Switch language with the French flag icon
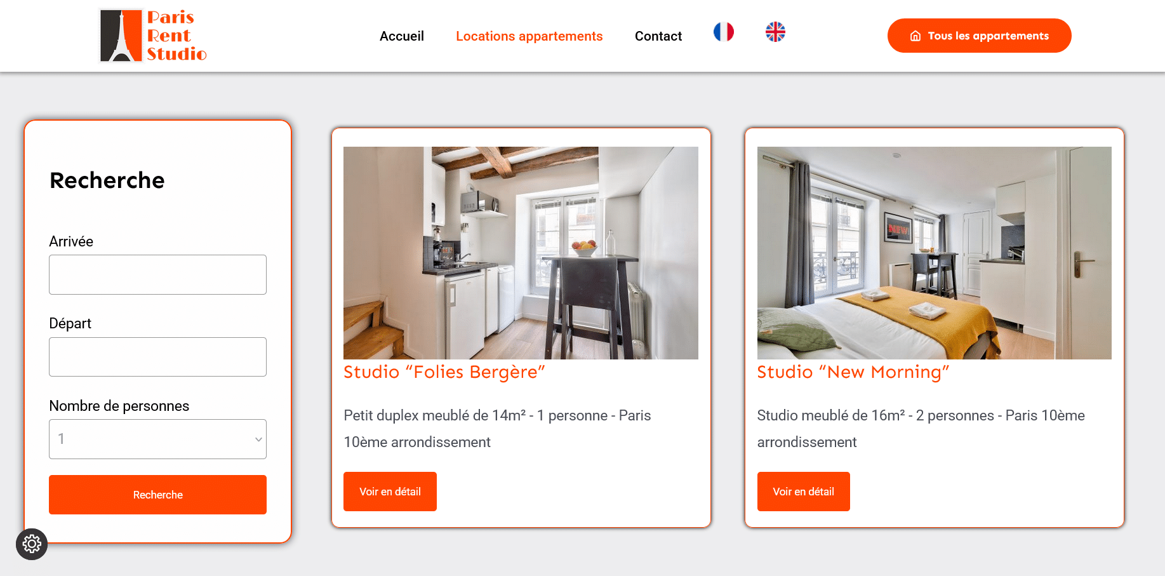1165x576 pixels. tap(723, 32)
